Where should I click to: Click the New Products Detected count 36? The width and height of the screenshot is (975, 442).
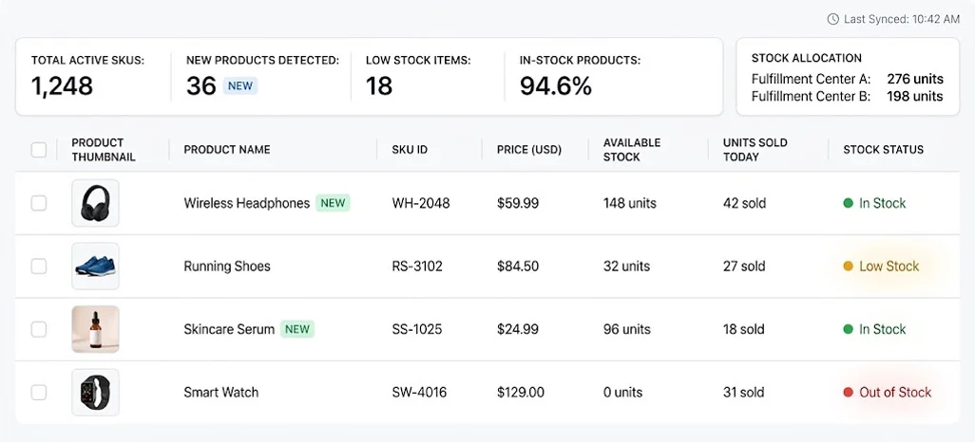[x=201, y=85]
